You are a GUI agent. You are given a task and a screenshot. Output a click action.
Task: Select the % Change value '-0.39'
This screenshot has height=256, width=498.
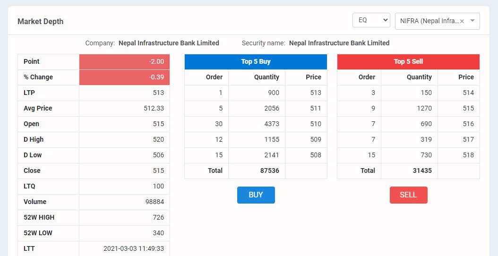(x=156, y=77)
